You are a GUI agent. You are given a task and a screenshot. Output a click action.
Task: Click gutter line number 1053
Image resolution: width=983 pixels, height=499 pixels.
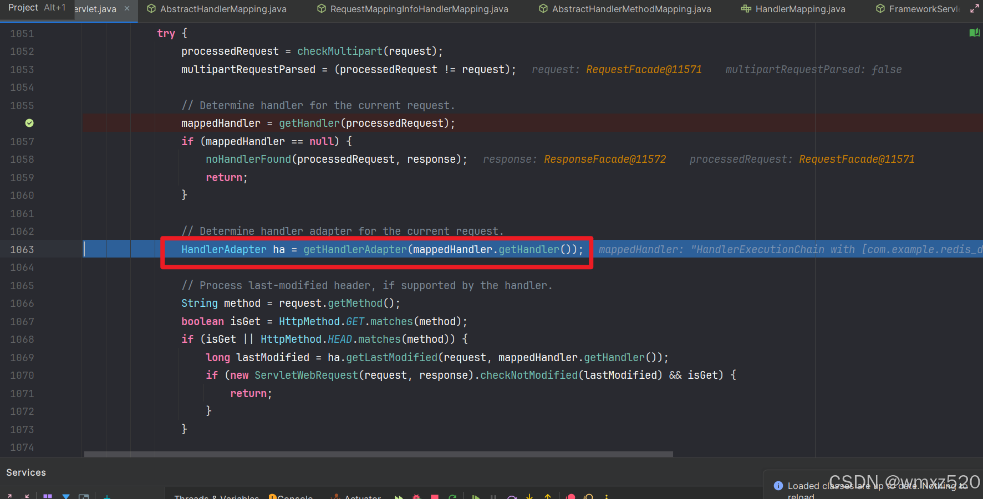tap(22, 69)
